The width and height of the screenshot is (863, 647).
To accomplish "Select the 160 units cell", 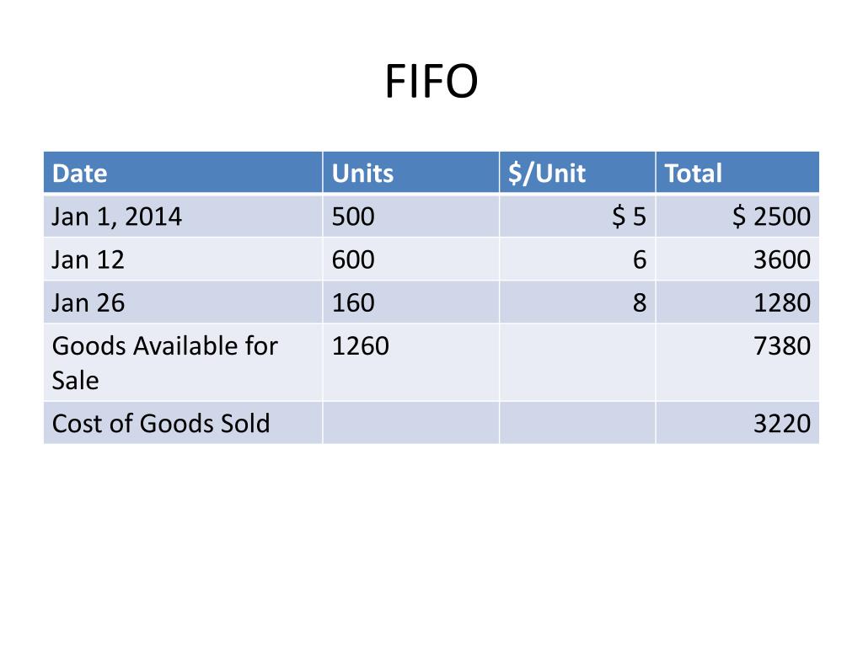I will pyautogui.click(x=353, y=302).
